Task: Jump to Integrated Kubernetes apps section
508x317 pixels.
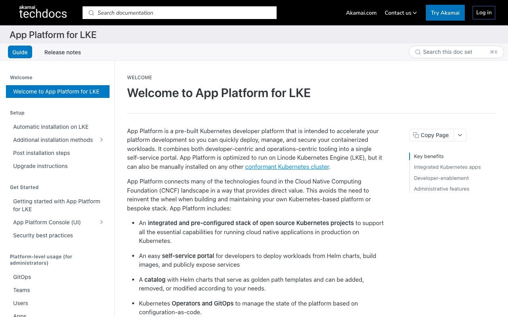Action: point(447,167)
